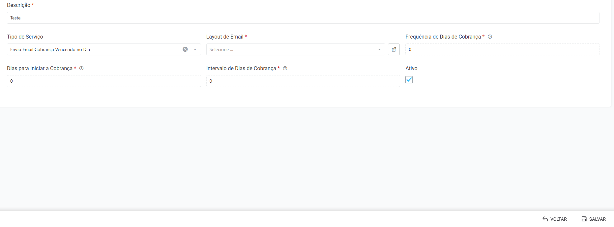The height and width of the screenshot is (227, 614).
Task: Focus the Descrição field containing 'Teste'
Action: tap(303, 18)
